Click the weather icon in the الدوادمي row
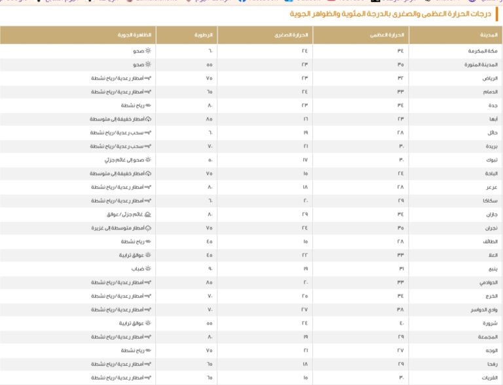The height and width of the screenshot is (385, 503). [147, 283]
